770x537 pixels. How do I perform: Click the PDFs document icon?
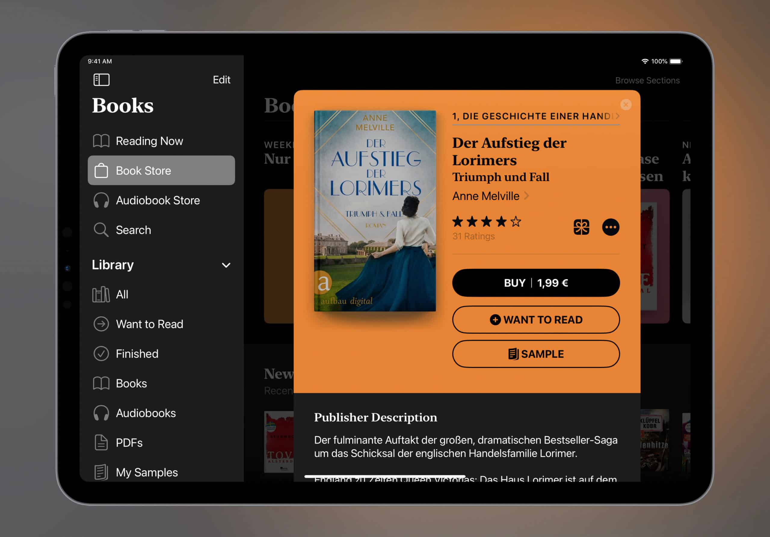pos(101,443)
